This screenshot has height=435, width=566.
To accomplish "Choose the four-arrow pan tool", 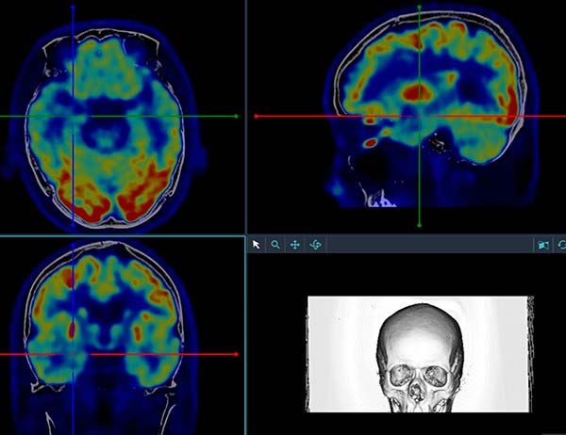I will pyautogui.click(x=295, y=244).
